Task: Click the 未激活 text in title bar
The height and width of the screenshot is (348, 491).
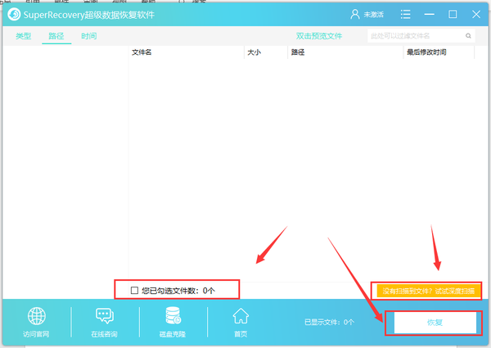Action: pos(374,15)
